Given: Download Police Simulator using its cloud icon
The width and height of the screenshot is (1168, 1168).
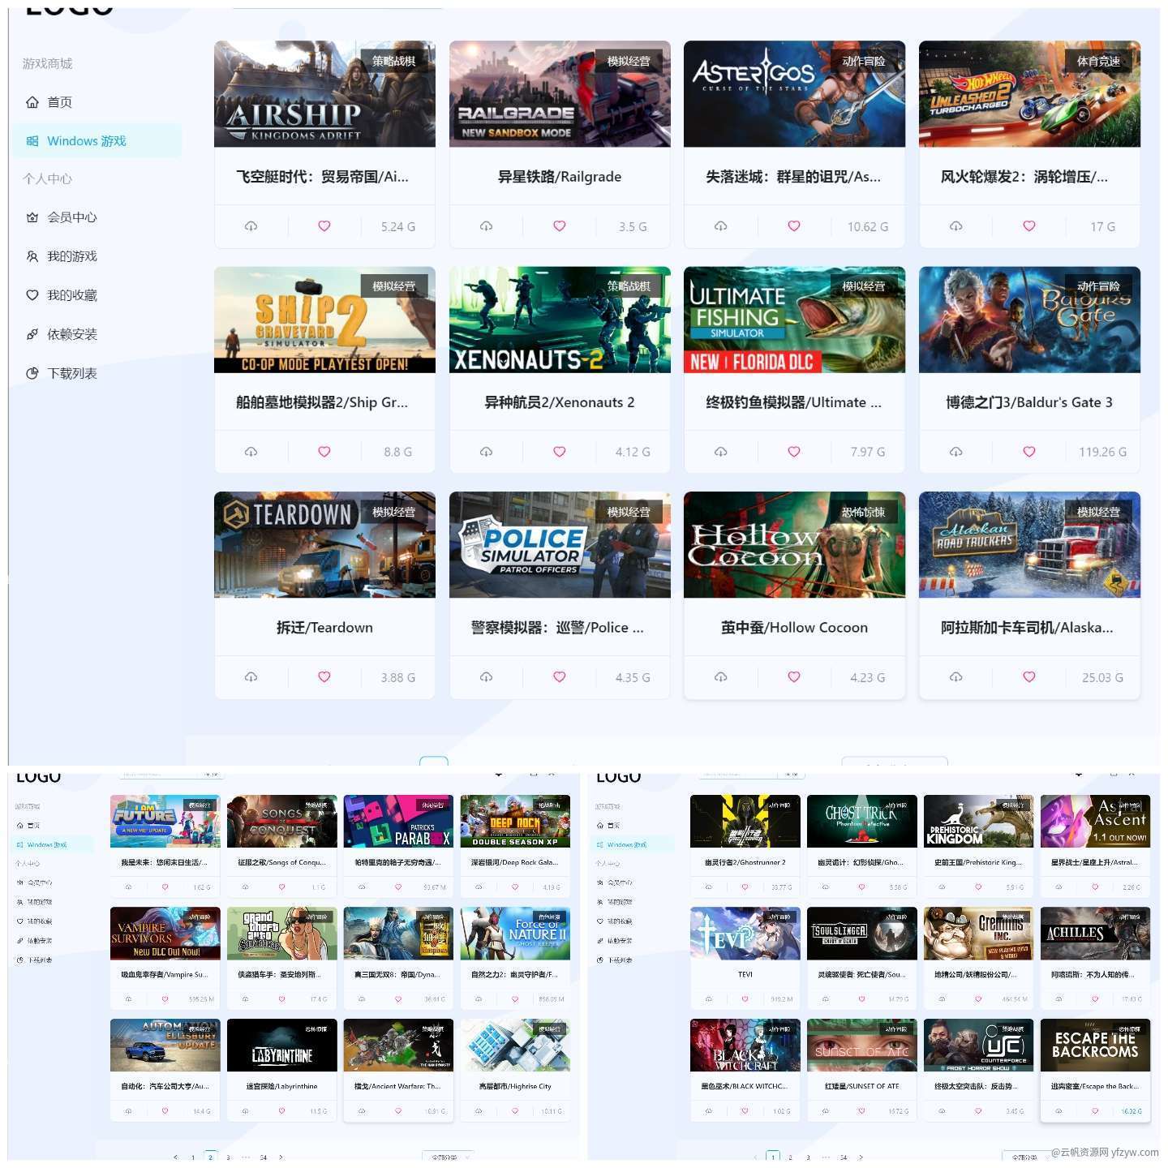Looking at the screenshot, I should click(x=486, y=677).
